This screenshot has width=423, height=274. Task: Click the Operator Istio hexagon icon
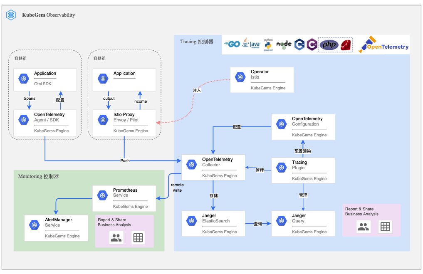tap(240, 77)
